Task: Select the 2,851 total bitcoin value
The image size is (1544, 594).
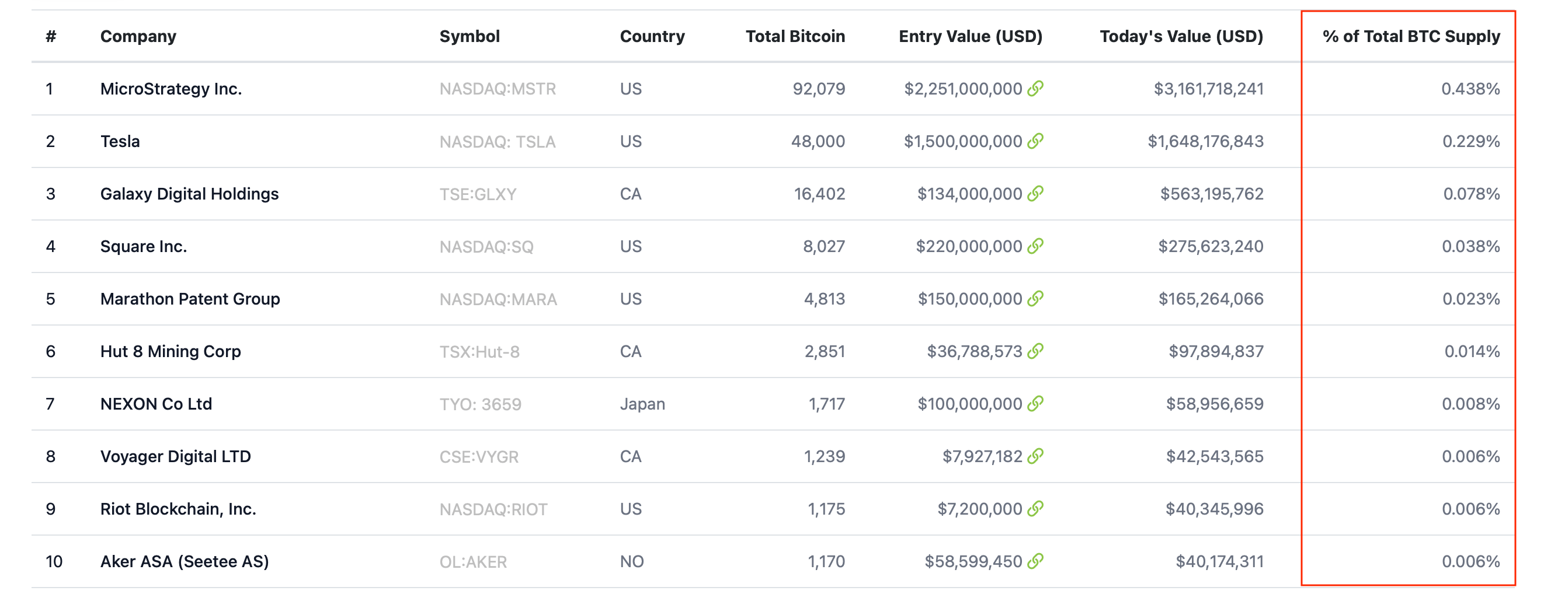Action: point(825,352)
